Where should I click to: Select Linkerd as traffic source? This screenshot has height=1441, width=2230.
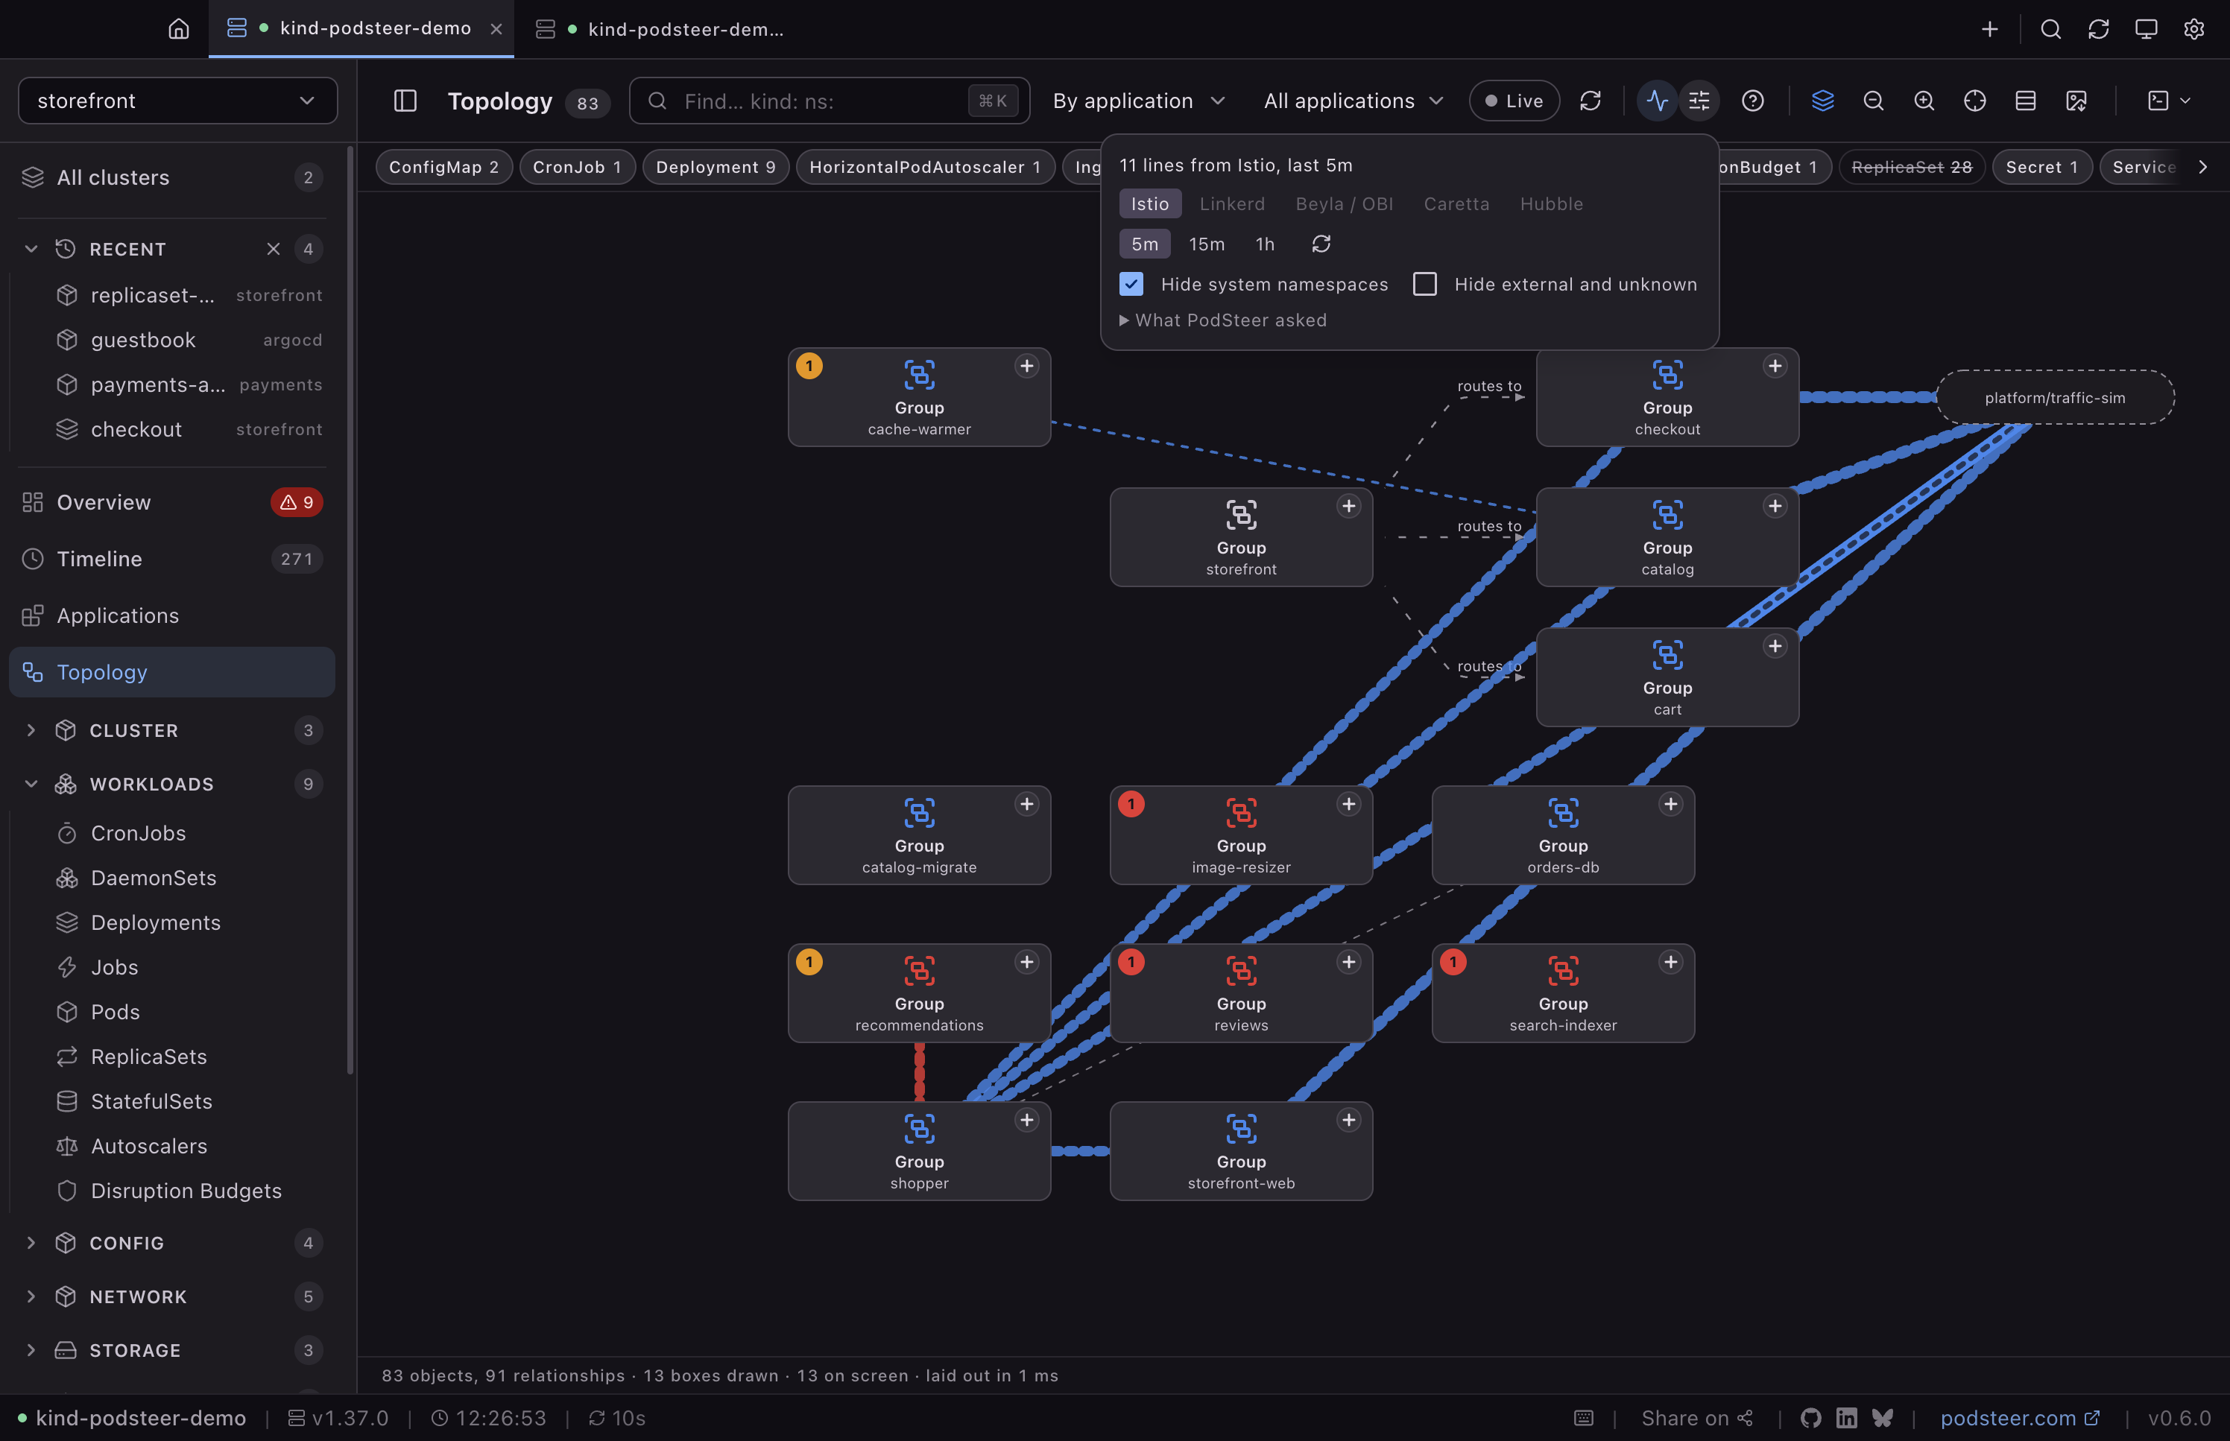coord(1231,204)
